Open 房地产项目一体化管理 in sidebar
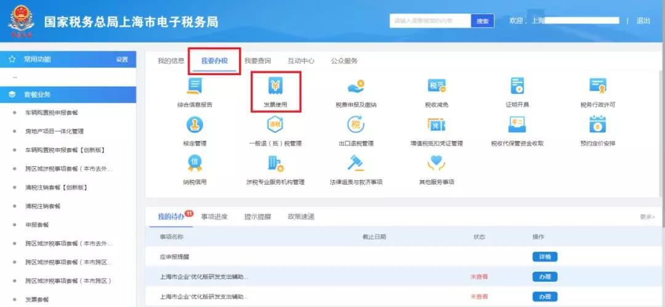 (x=54, y=132)
